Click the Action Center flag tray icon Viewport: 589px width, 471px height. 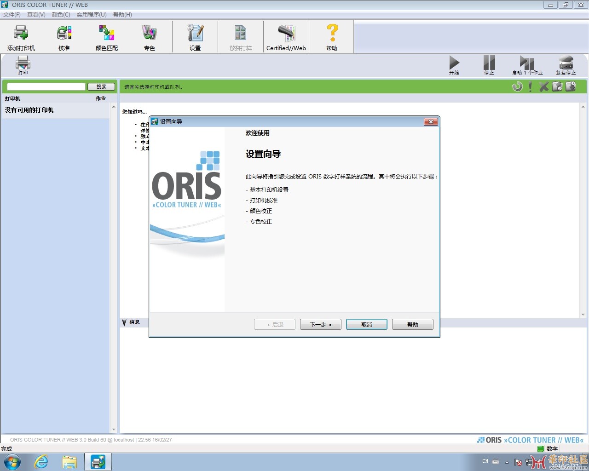point(518,462)
